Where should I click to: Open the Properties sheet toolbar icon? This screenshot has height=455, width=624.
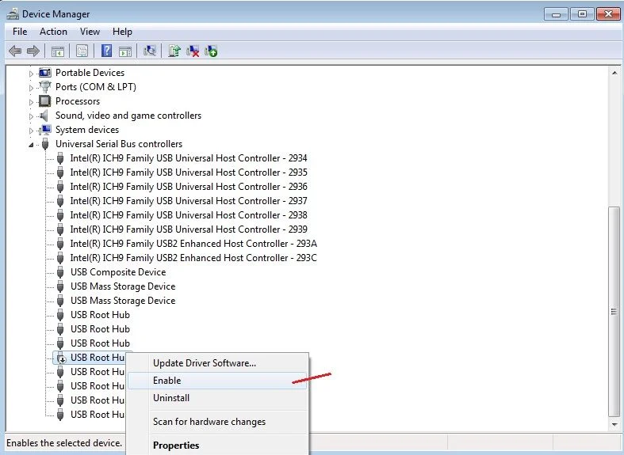tap(82, 51)
